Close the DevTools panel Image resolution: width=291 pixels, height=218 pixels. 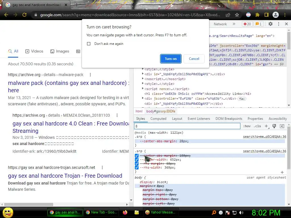pos(286,24)
